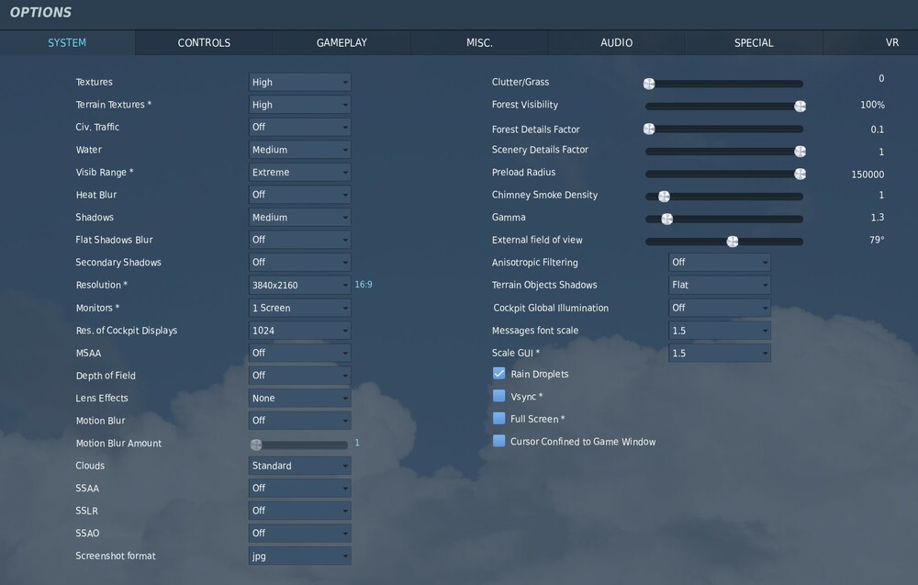Open the Anisotropic Filtering dropdown
The height and width of the screenshot is (585, 918).
[720, 263]
